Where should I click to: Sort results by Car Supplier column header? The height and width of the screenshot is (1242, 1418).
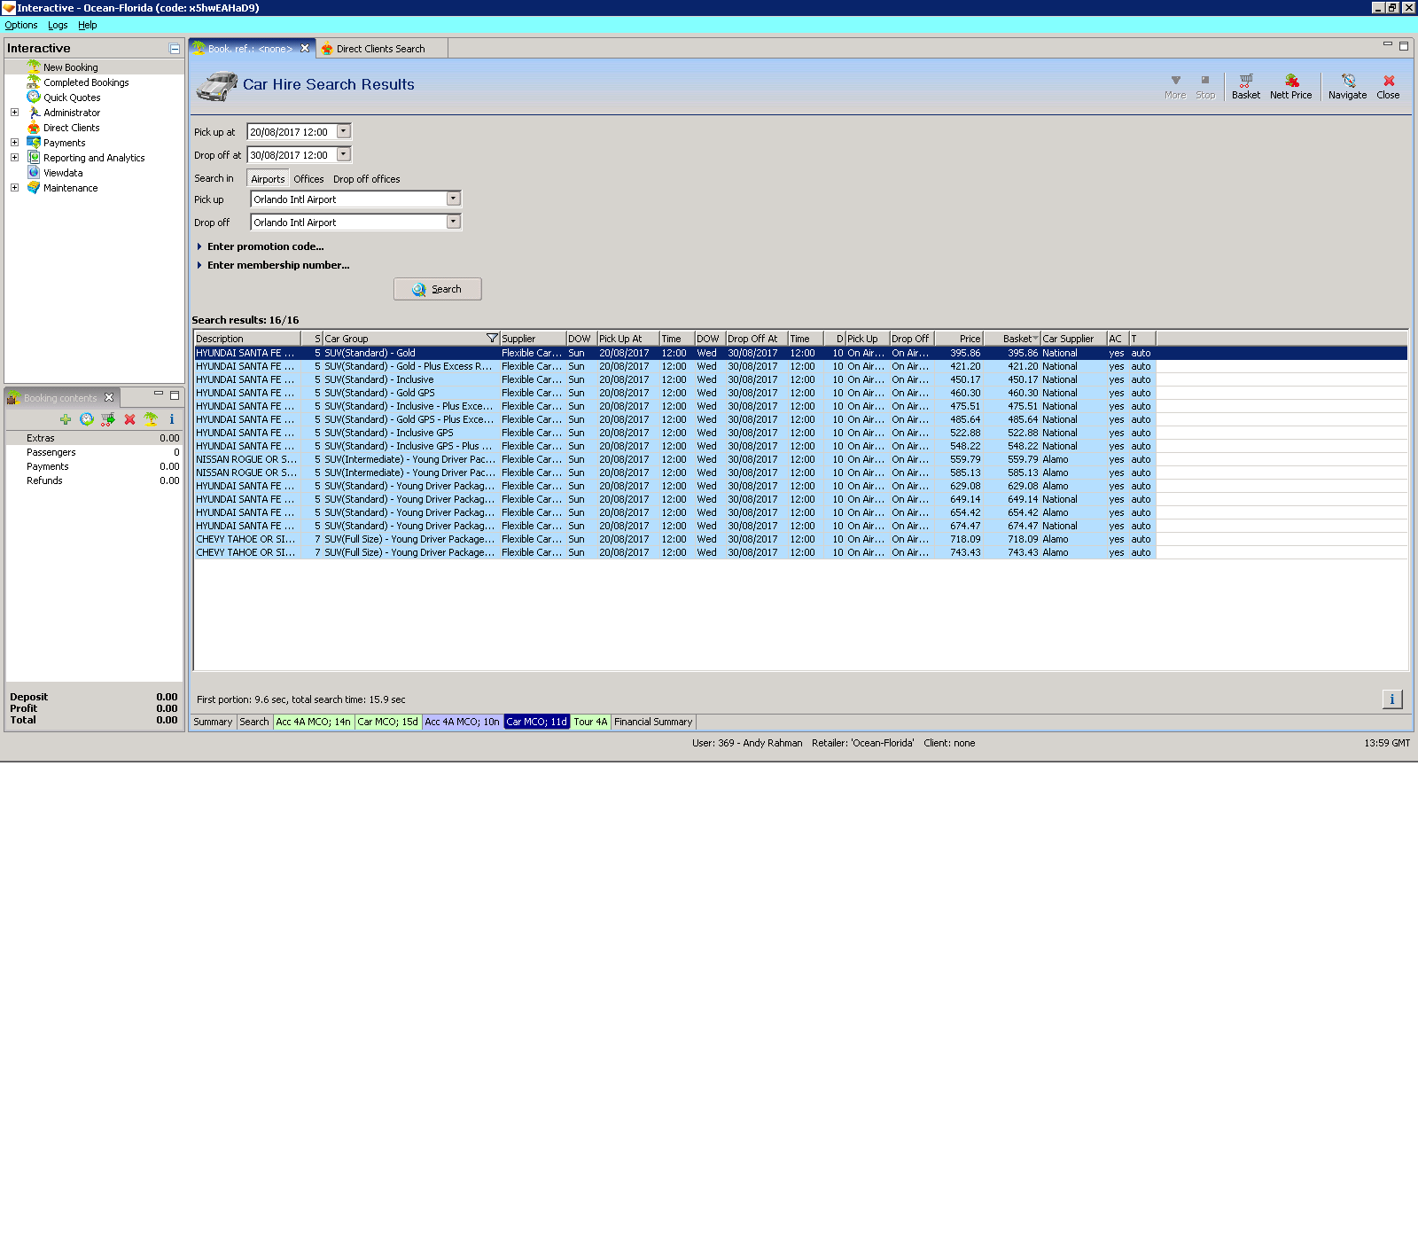click(1073, 339)
